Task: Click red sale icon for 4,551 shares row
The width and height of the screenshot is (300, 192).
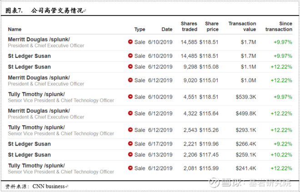Action: click(x=130, y=97)
